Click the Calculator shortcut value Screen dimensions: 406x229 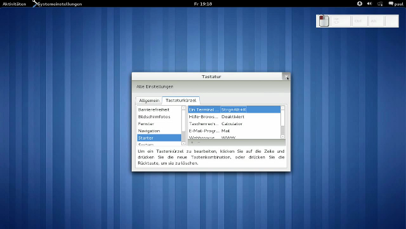tap(232, 124)
